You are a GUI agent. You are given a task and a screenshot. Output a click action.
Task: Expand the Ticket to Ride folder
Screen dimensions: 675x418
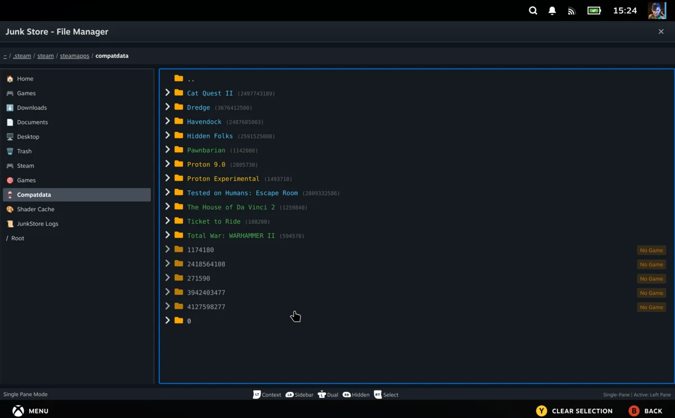[168, 221]
